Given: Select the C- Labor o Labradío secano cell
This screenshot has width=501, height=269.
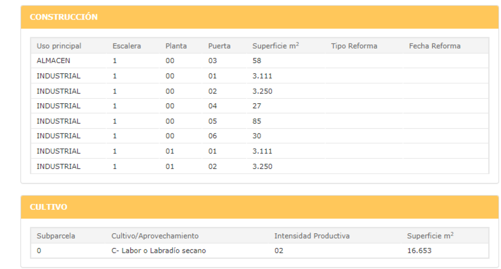Looking at the screenshot, I should click(x=159, y=251).
